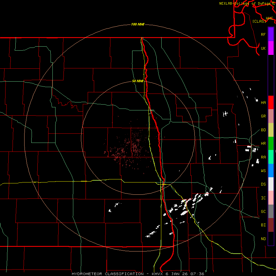Screen dimensions: 276x276
Task: Click the Hydrometeor Classification KMVX title text
Action: [x=138, y=274]
